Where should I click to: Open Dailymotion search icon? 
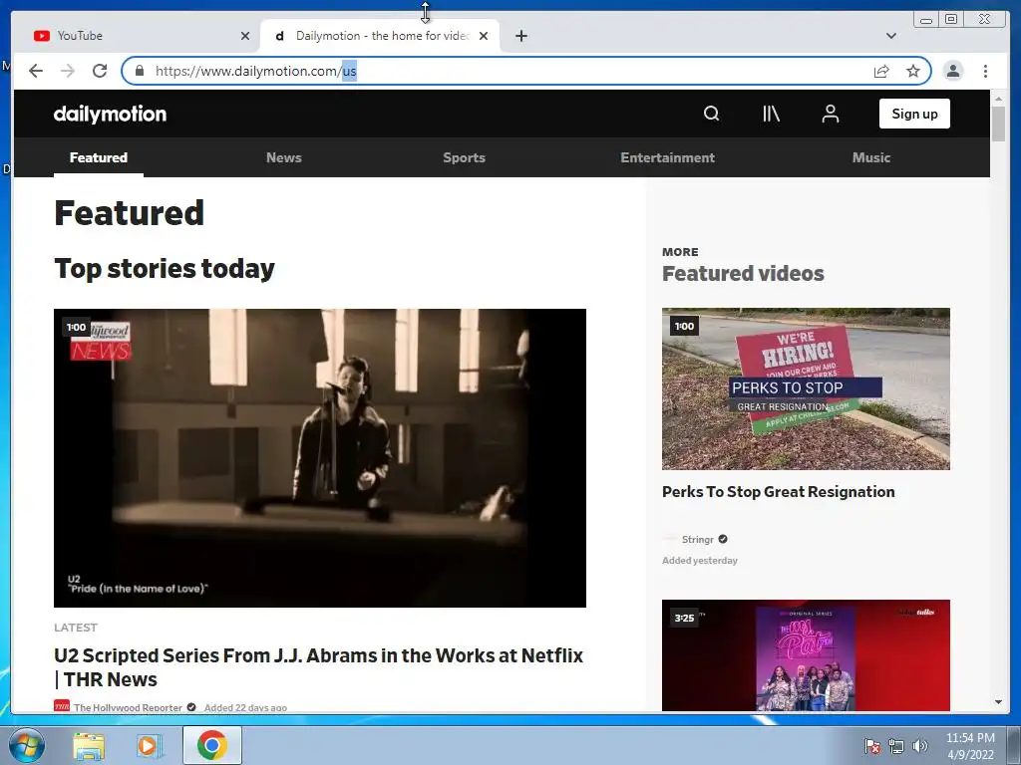pos(711,114)
